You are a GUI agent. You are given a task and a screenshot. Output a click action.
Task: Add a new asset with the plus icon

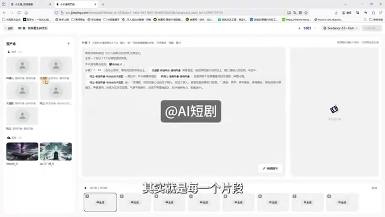pos(69,44)
